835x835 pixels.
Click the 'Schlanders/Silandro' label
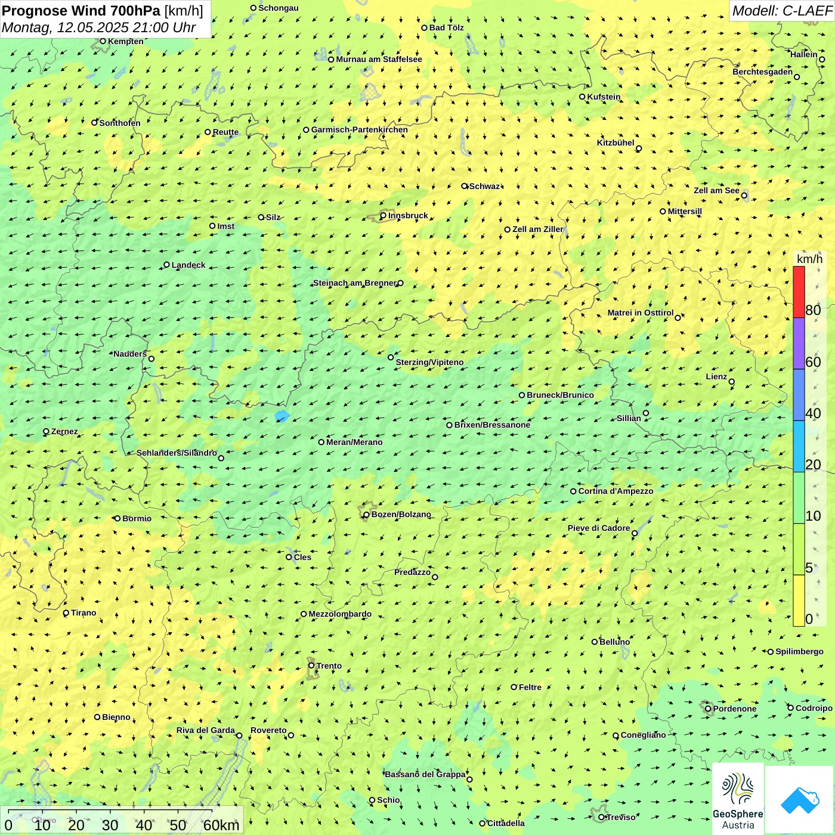click(177, 453)
